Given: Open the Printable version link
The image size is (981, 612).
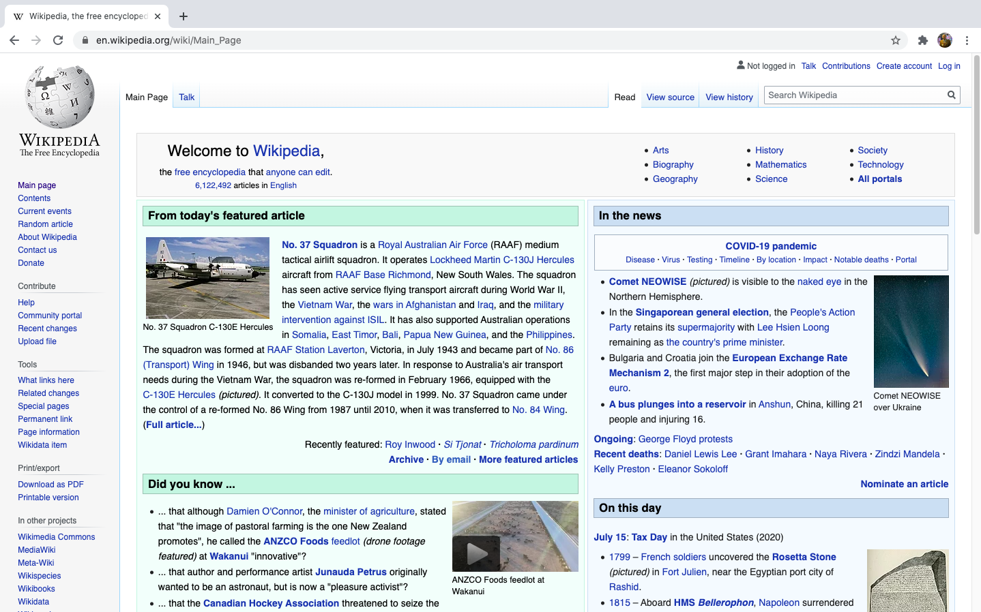Looking at the screenshot, I should 48,498.
